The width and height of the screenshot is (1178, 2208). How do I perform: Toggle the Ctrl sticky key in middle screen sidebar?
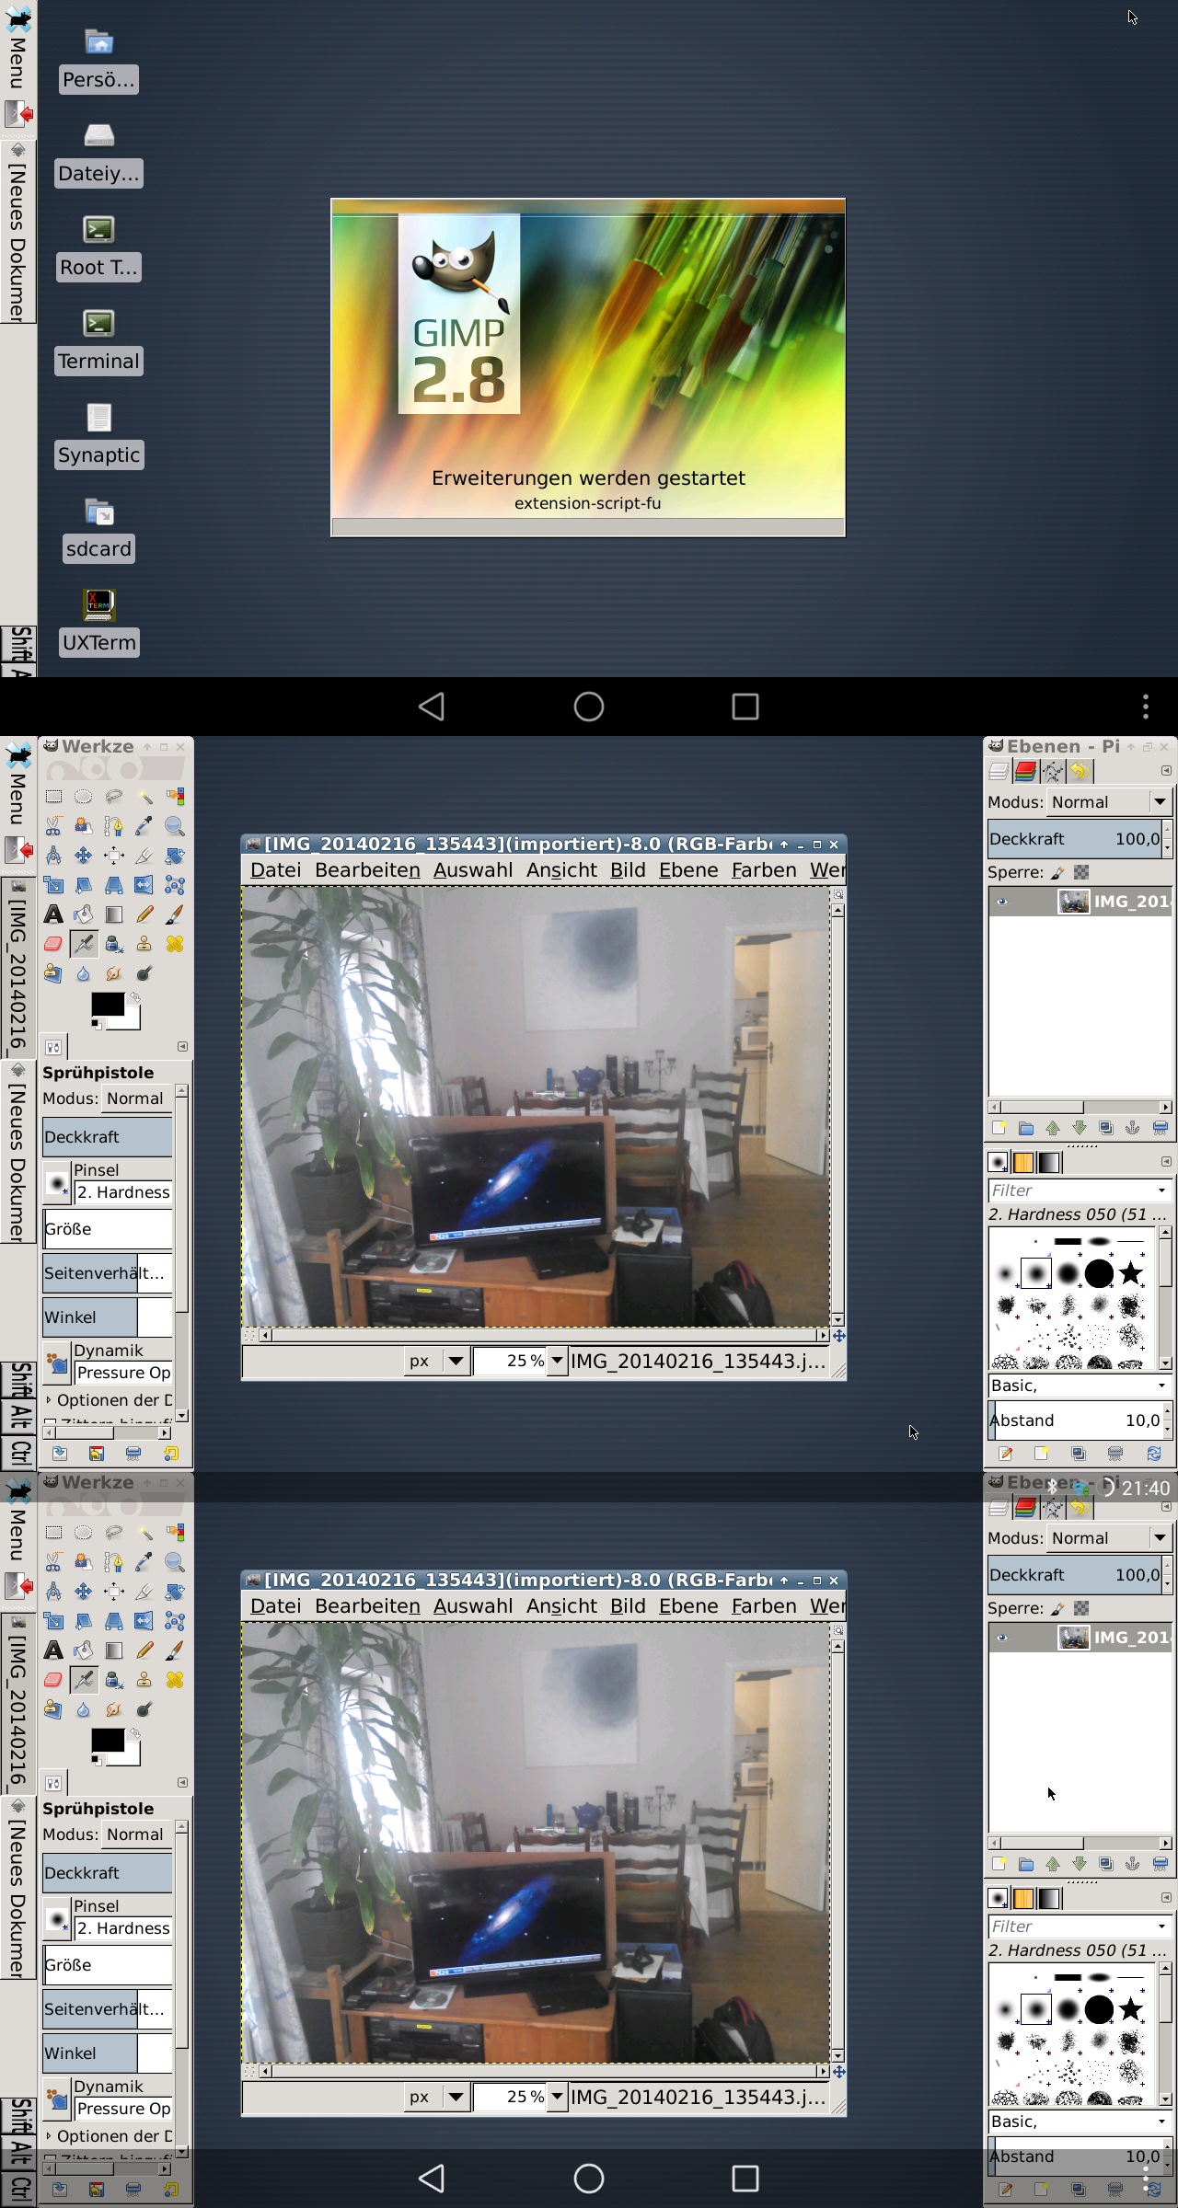[x=18, y=1453]
